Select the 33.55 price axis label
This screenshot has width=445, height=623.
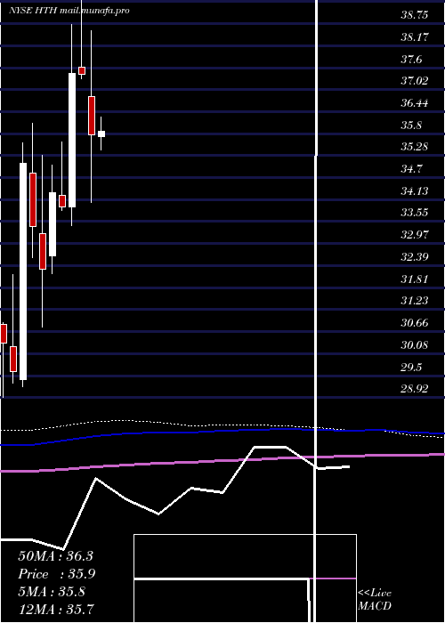[x=415, y=213]
